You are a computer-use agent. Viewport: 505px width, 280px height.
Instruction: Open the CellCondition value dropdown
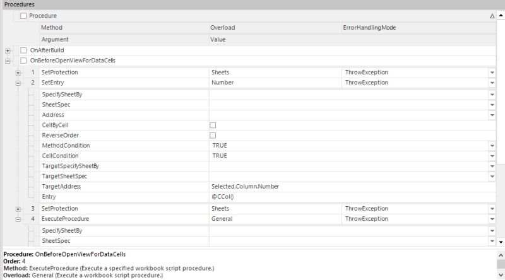coord(492,156)
